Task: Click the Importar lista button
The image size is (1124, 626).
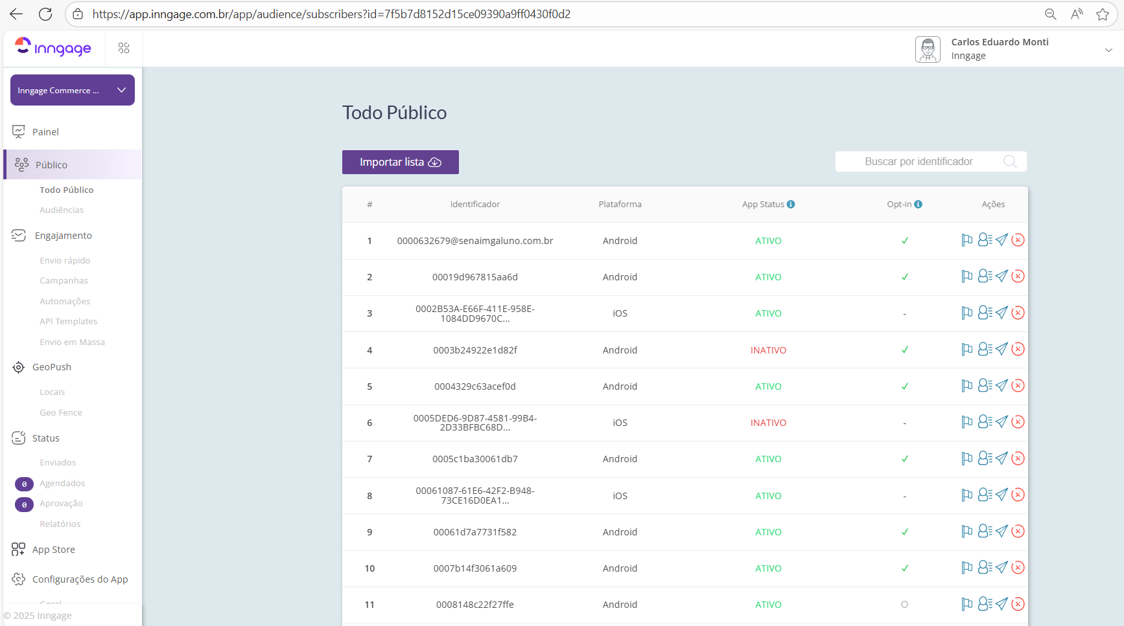Action: tap(400, 162)
